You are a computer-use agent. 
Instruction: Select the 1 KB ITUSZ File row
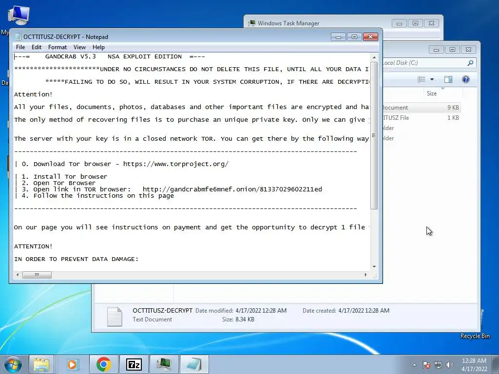[x=422, y=118]
